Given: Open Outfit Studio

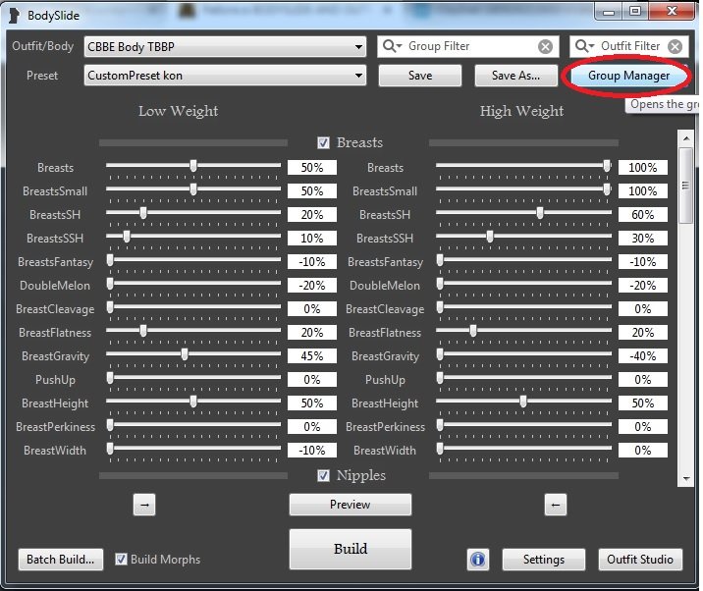Looking at the screenshot, I should point(638,560).
